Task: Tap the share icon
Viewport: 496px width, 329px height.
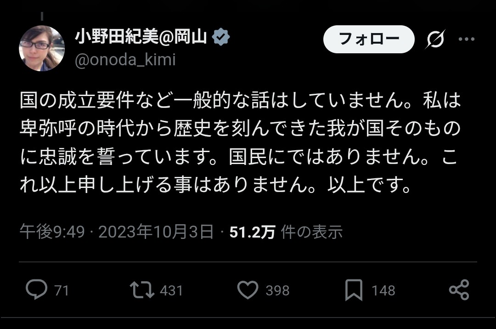Action: point(458,290)
